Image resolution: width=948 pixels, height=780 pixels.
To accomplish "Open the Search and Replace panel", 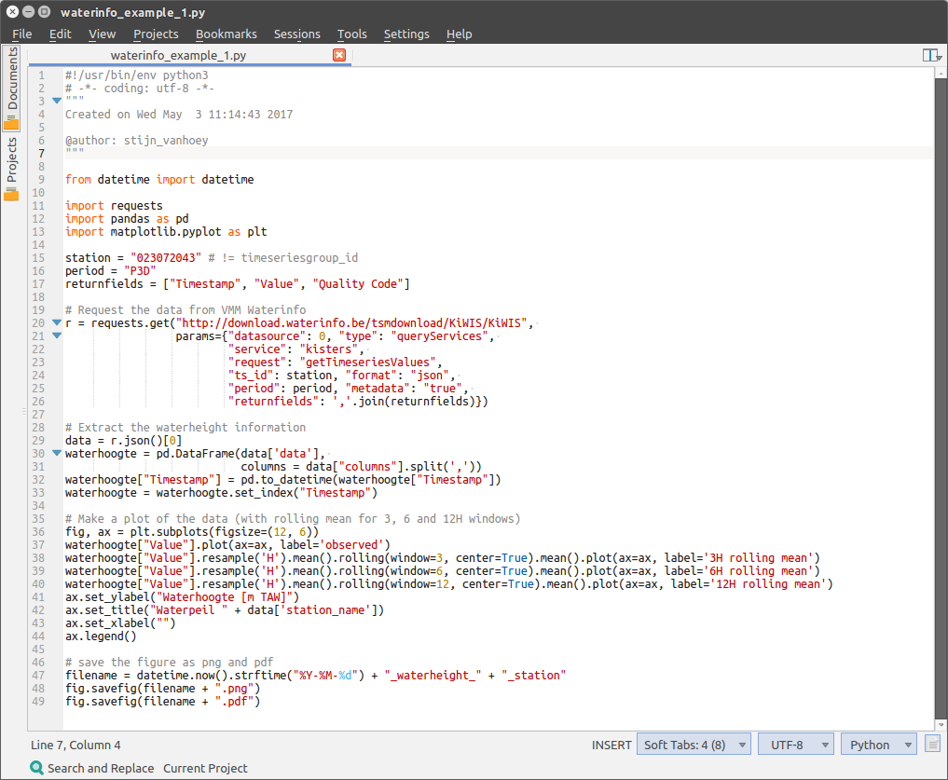I will point(92,768).
